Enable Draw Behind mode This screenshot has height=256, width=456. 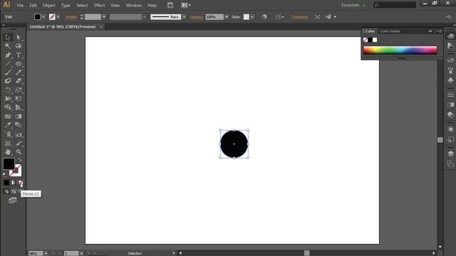(14, 191)
